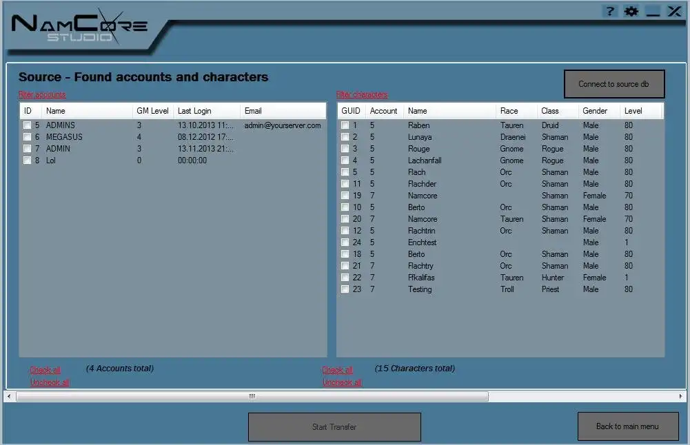Go Back to main menu
The width and height of the screenshot is (690, 445).
(x=628, y=426)
